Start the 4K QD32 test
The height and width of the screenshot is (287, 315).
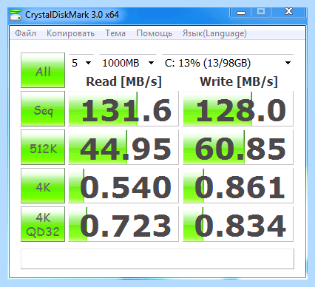coord(43,224)
